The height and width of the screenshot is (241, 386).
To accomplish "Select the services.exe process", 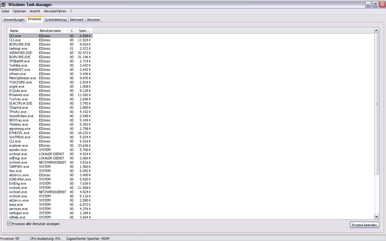I will pyautogui.click(x=50, y=209).
